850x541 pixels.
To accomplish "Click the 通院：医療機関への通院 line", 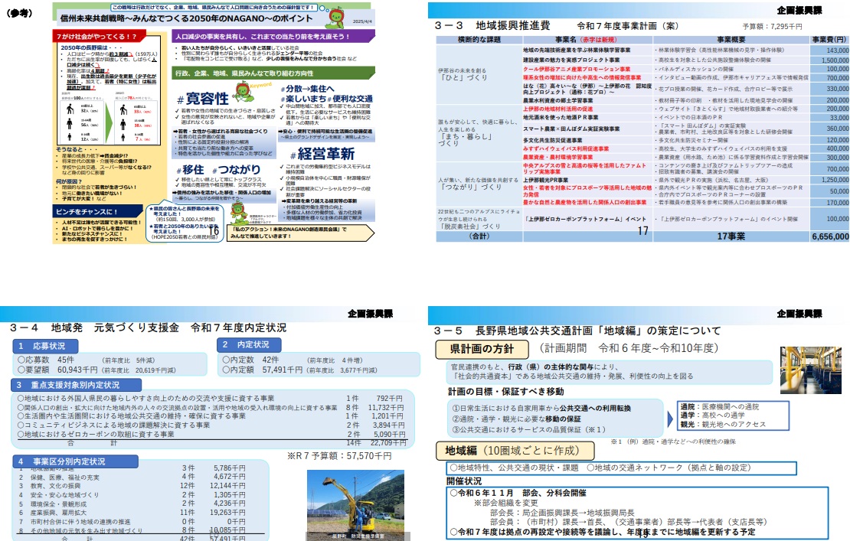I will (720, 406).
